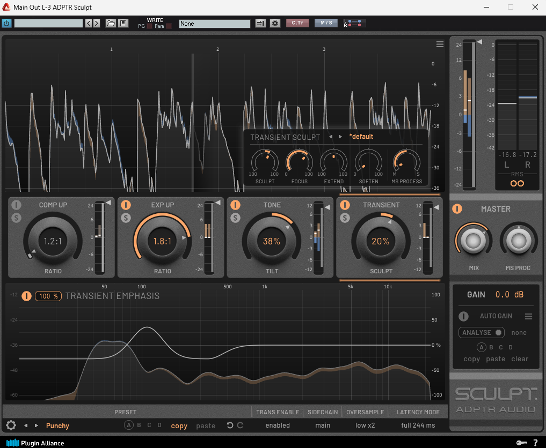Save preset with floppy disk icon
This screenshot has height=448, width=546.
pos(123,23)
